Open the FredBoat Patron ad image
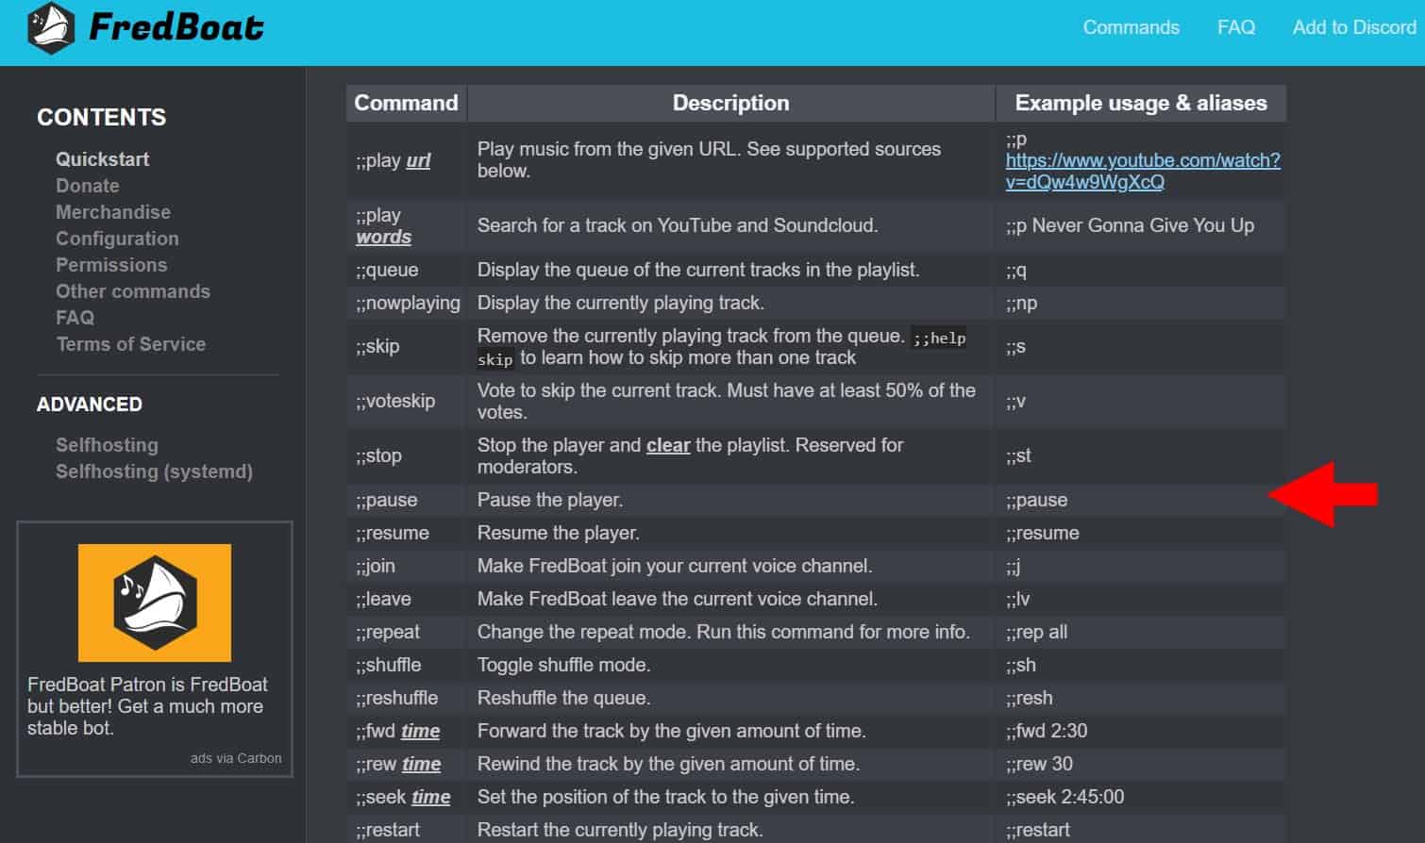1425x843 pixels. pos(155,603)
